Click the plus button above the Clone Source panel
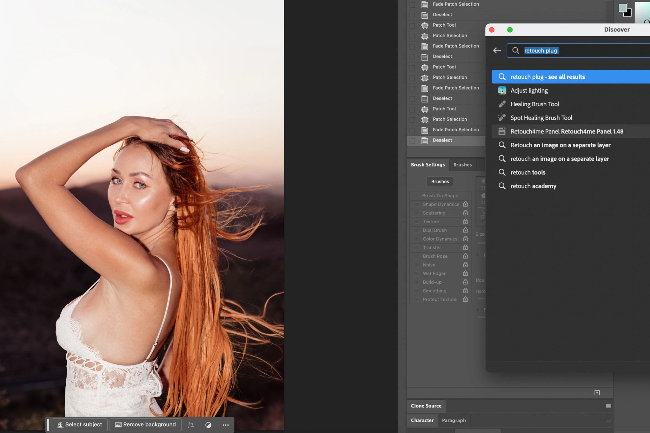 [598, 392]
